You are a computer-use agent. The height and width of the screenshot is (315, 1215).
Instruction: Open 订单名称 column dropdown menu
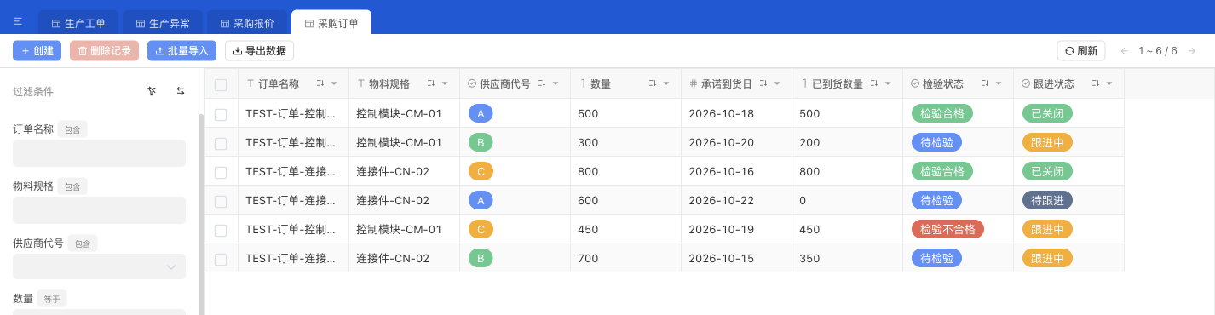click(334, 83)
